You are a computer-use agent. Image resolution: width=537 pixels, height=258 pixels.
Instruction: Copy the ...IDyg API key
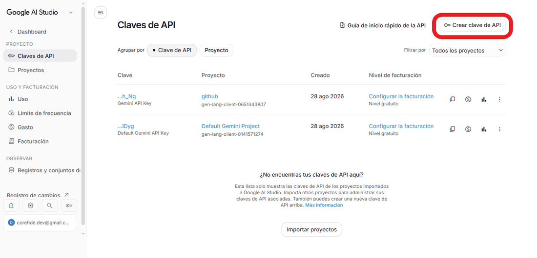click(x=453, y=129)
